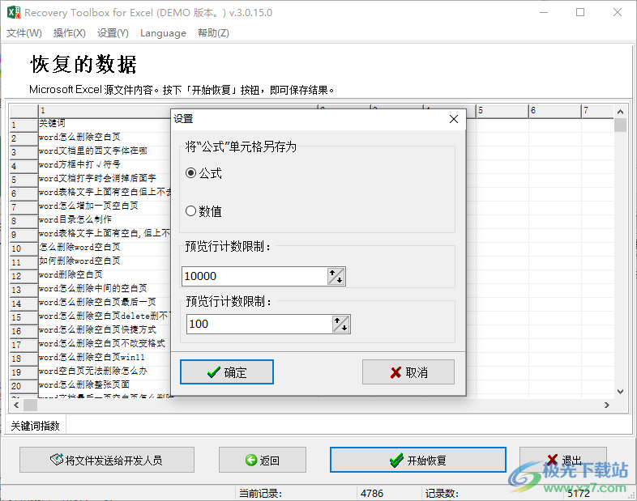This screenshot has width=637, height=501.
Task: Click cell word怎么删除空白页不改变格式
Action: pyautogui.click(x=102, y=344)
